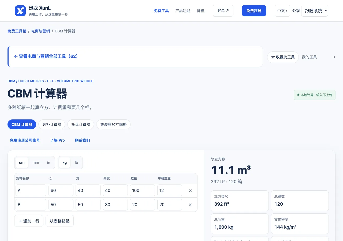Click the 1,600 kg gross weight value
This screenshot has height=241, width=343.
(x=224, y=227)
